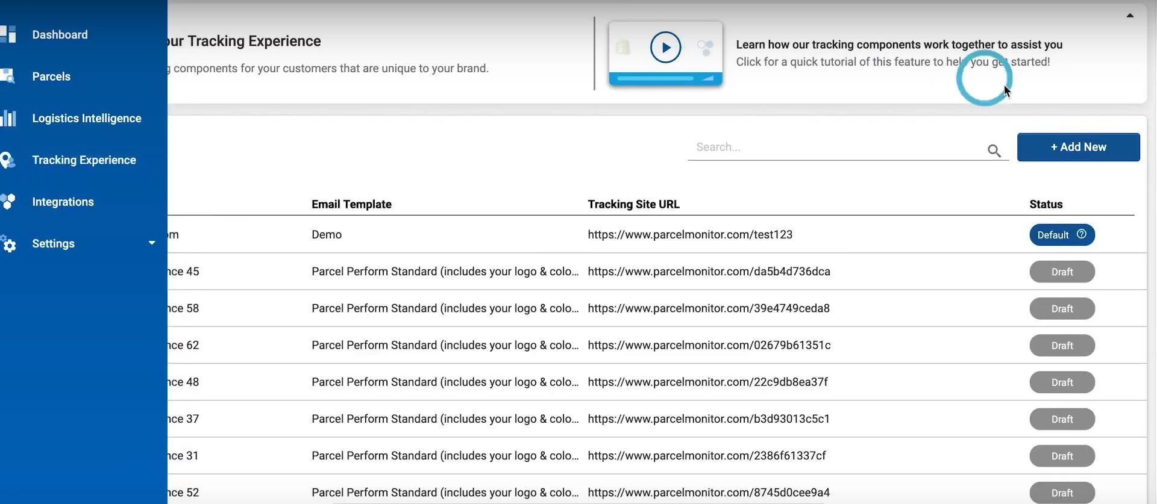Click the Add New button
1157x504 pixels.
coord(1078,147)
